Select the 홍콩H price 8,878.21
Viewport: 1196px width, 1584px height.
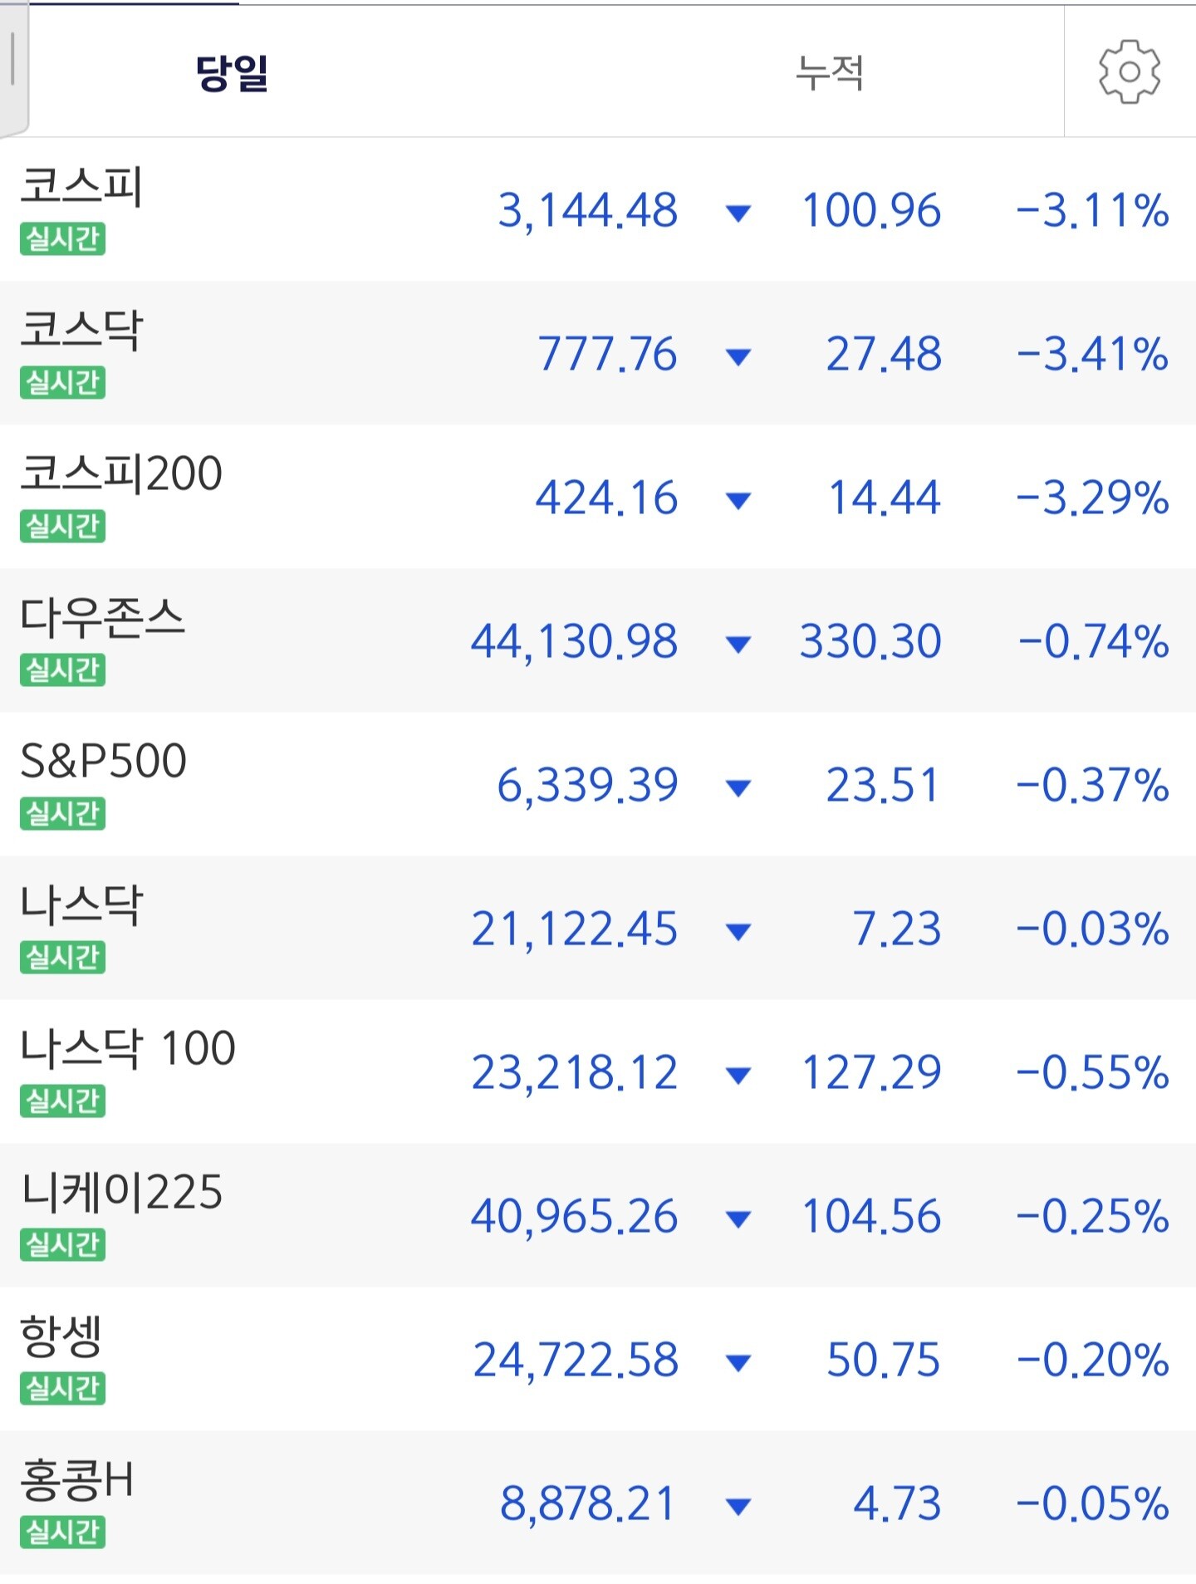(587, 1503)
